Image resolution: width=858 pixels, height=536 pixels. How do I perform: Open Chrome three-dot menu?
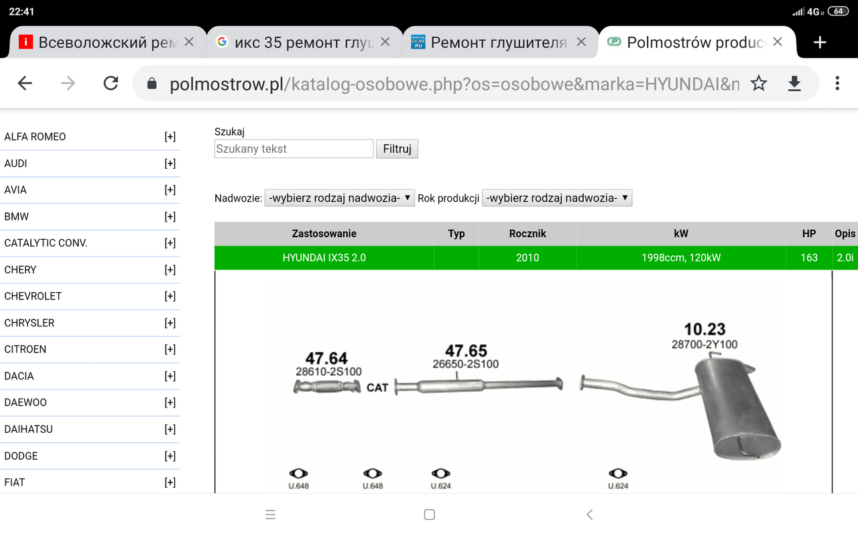837,83
